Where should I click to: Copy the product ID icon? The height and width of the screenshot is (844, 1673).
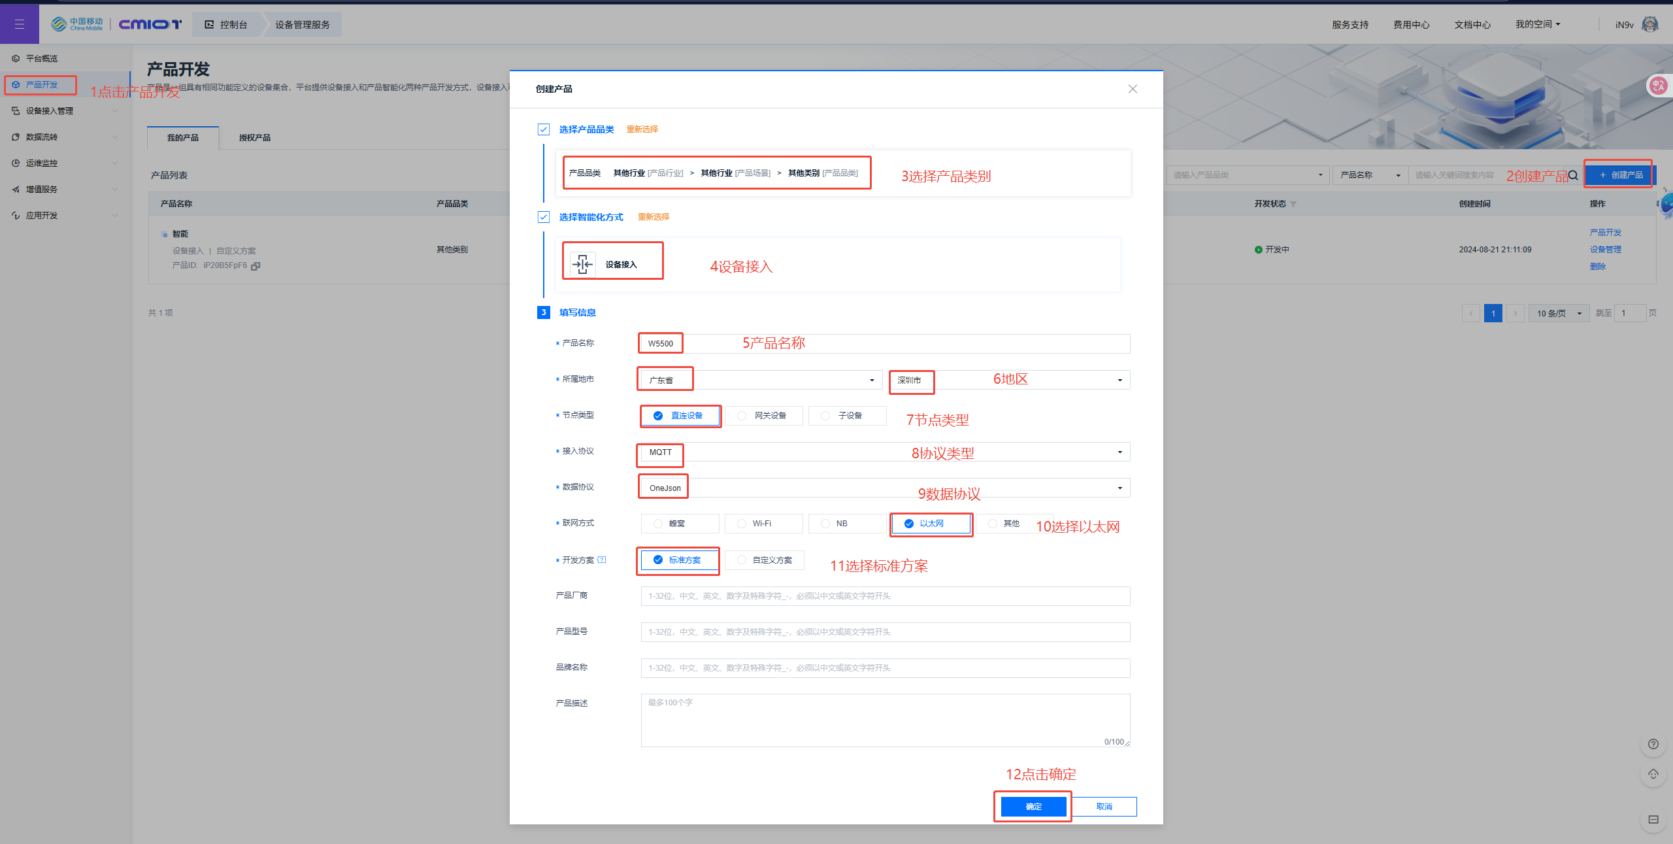(x=256, y=266)
